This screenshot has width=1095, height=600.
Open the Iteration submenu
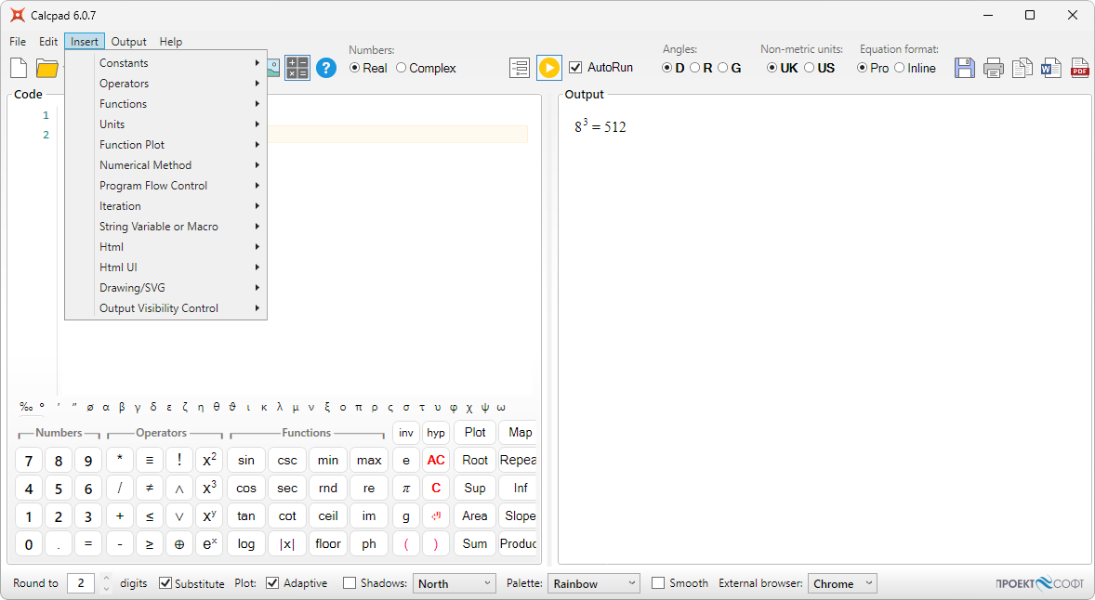tap(166, 206)
